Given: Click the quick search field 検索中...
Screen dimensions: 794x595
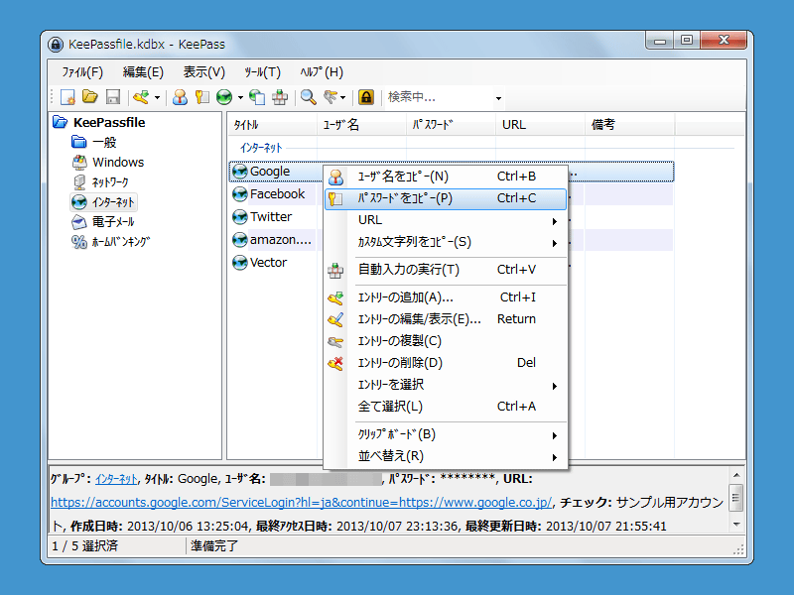Looking at the screenshot, I should coord(439,96).
